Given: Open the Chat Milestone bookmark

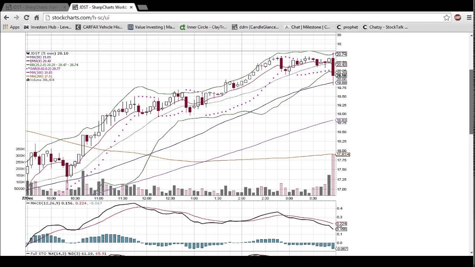Looking at the screenshot, I should (307, 27).
